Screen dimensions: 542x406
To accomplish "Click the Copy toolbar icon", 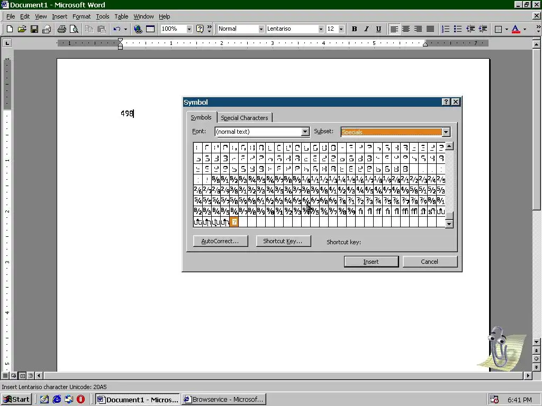I will [89, 29].
